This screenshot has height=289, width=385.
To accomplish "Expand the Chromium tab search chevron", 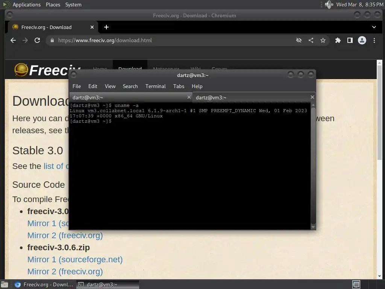I will coord(374,27).
